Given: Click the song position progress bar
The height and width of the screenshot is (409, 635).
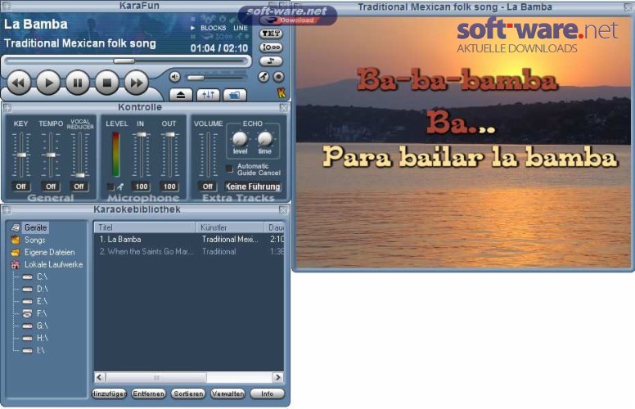Looking at the screenshot, I should pyautogui.click(x=125, y=61).
